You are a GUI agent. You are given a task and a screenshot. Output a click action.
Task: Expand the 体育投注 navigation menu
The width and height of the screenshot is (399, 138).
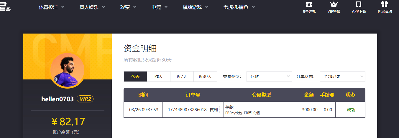[52, 7]
